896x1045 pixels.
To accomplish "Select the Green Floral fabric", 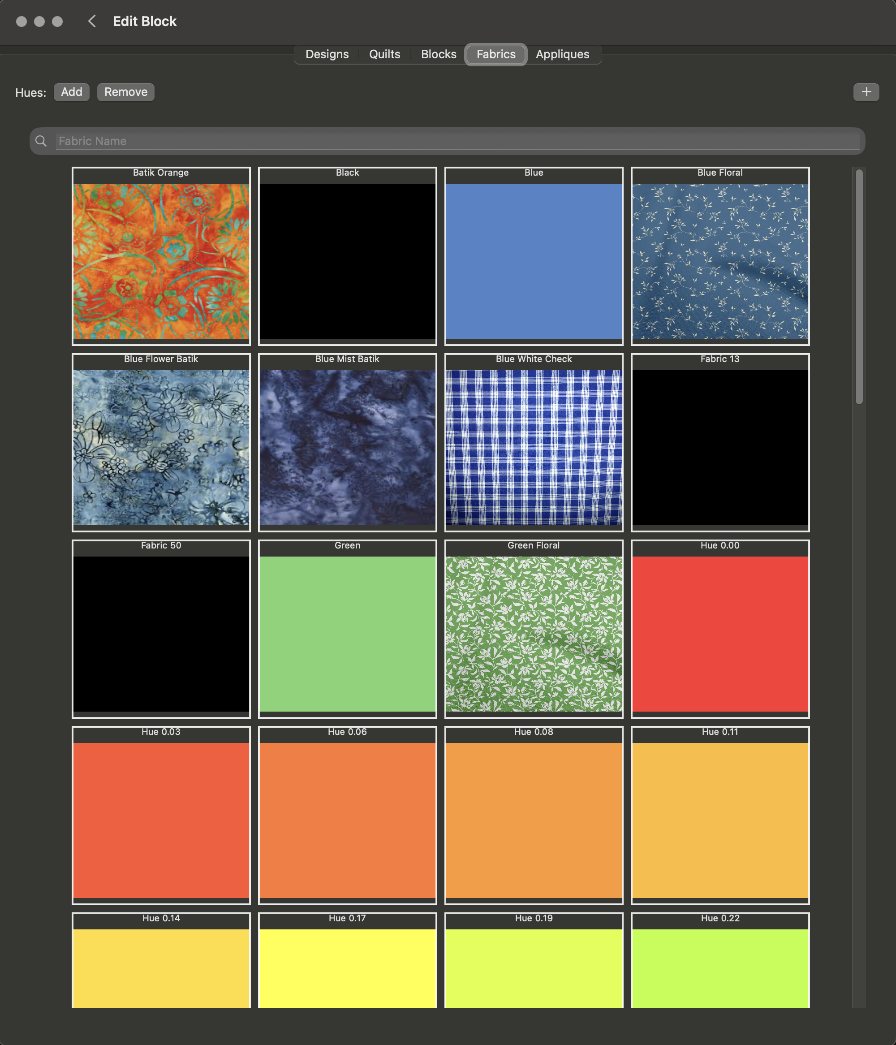I will pyautogui.click(x=534, y=629).
